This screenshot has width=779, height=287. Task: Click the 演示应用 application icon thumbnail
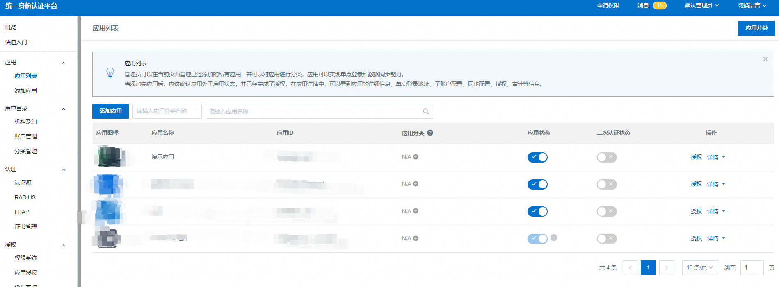pos(110,157)
